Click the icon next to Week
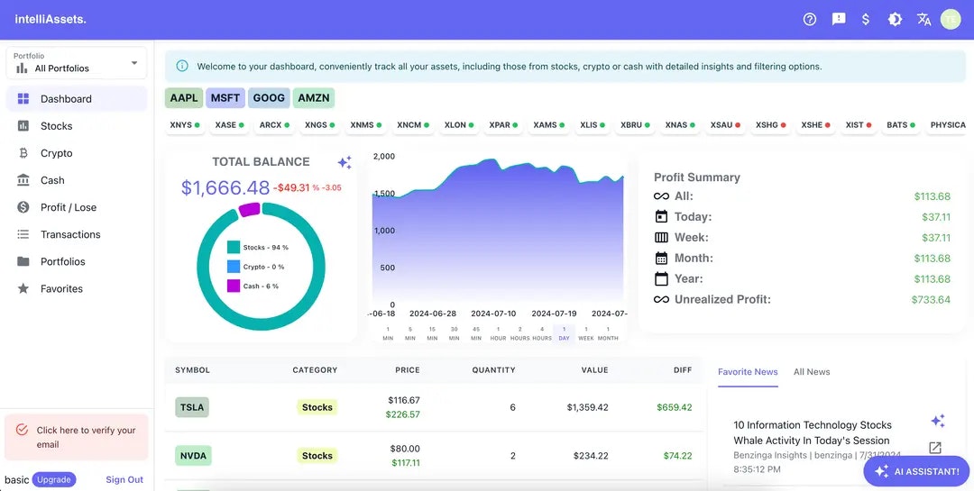The image size is (974, 491). pyautogui.click(x=662, y=237)
